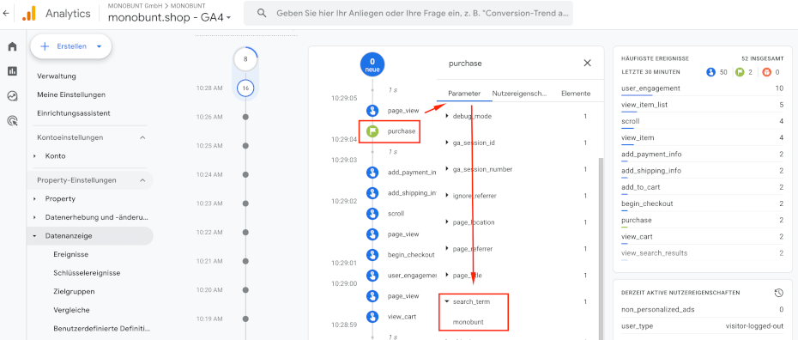Open Benutzerdefinierte Definitionen
798x340 pixels.
coord(102,328)
